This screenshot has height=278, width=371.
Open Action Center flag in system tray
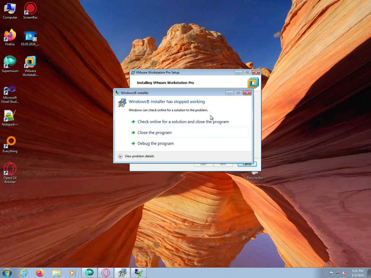[x=331, y=273]
